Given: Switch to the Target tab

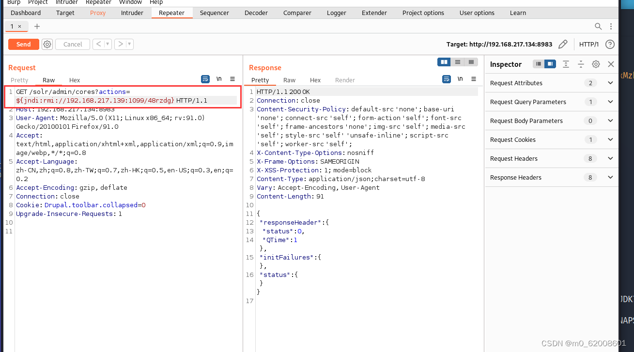Looking at the screenshot, I should tap(65, 13).
